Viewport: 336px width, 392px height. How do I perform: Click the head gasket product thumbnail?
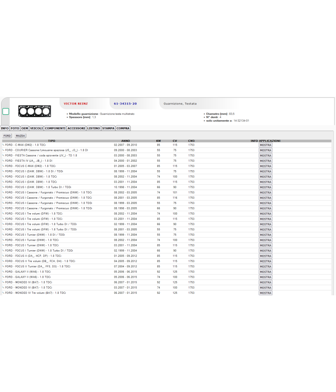pyautogui.click(x=34, y=111)
